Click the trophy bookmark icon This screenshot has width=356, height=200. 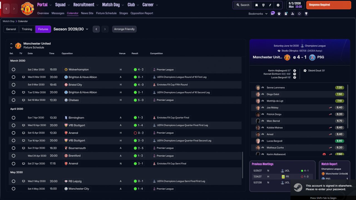[306, 14]
